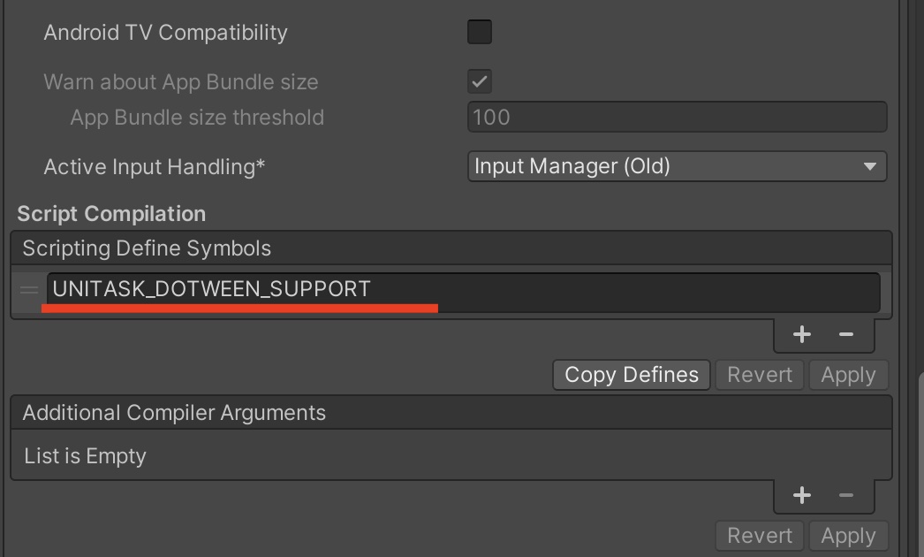
Task: Select the UNITASK_DOTWEEN_SUPPORT text field
Action: [x=353, y=292]
